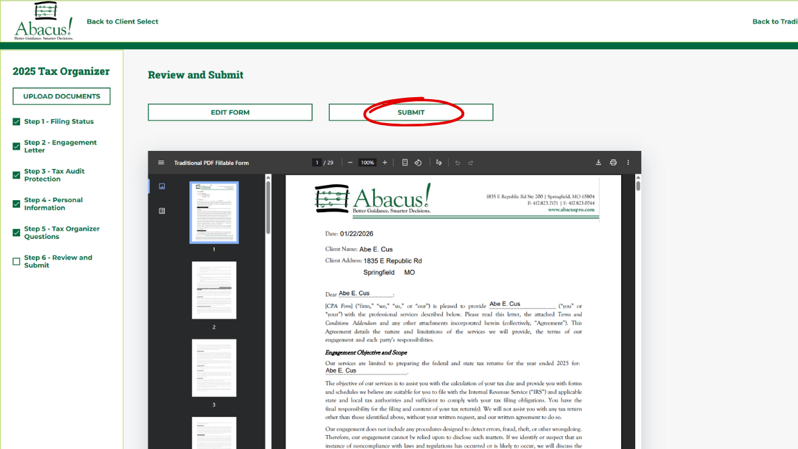Select the draw annotation tool
This screenshot has width=798, height=449.
tap(439, 163)
